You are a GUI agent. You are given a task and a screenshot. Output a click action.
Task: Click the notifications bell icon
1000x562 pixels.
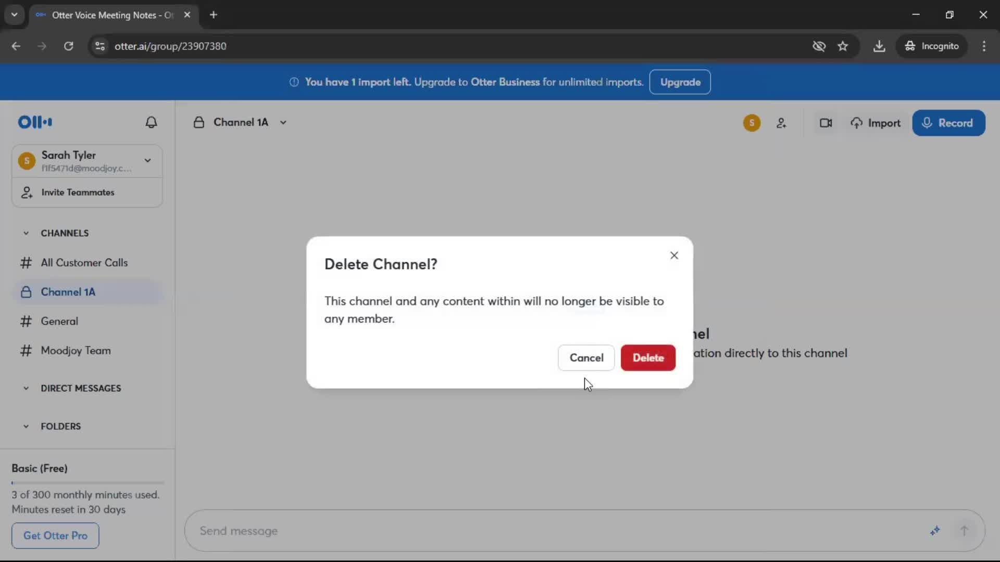[x=151, y=122]
